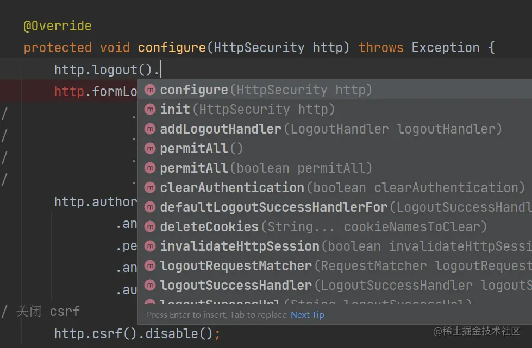Click method icon beside defaultLogoutSuccessHandlerFor

pos(149,207)
